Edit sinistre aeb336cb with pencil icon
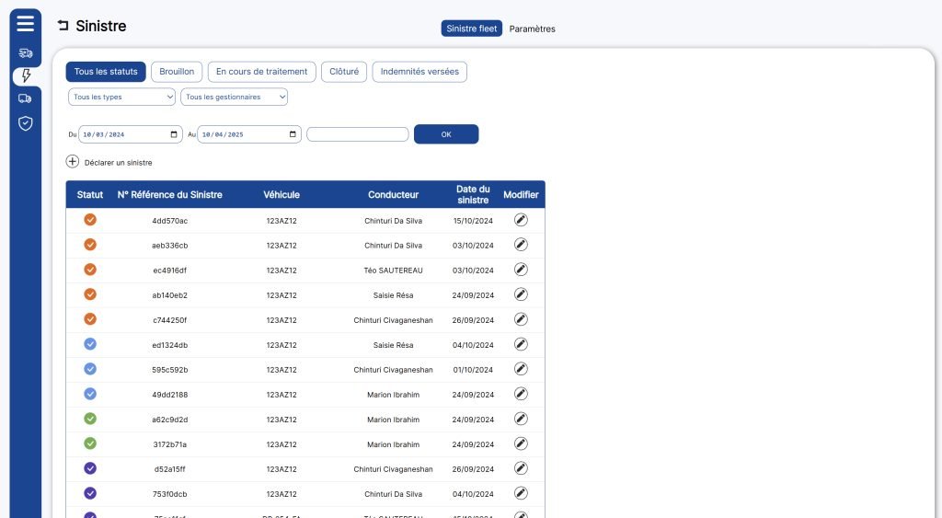Image resolution: width=942 pixels, height=518 pixels. (521, 245)
